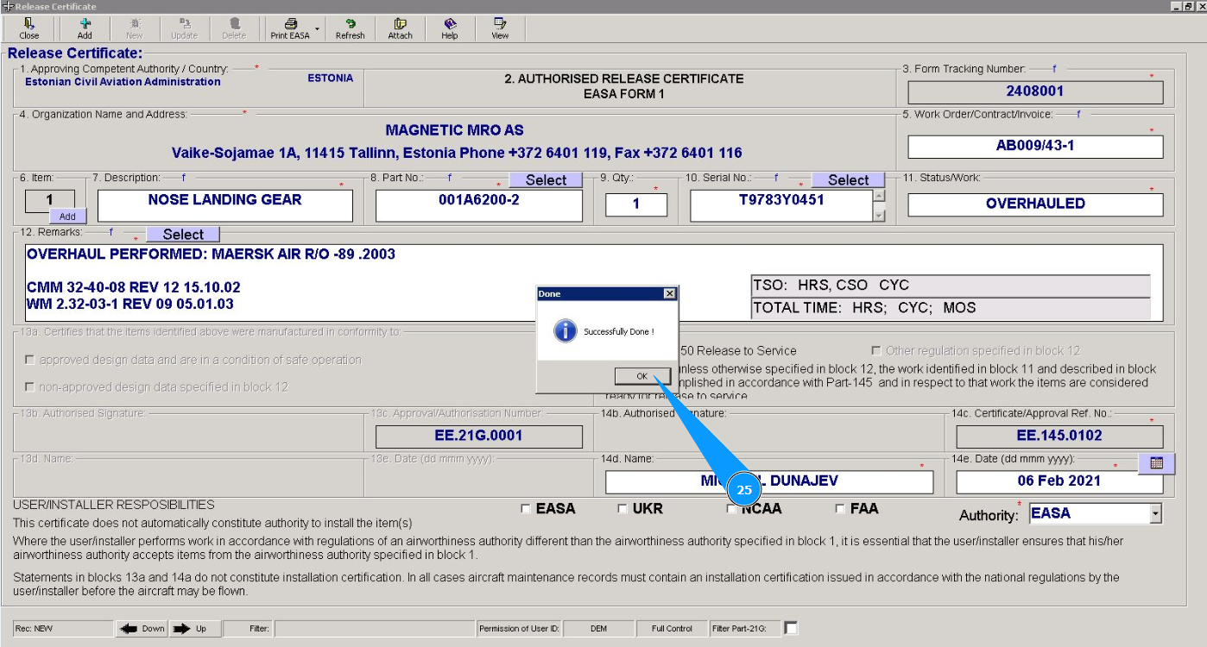Enable the FAA checkbox
This screenshot has width=1207, height=647.
pos(840,509)
